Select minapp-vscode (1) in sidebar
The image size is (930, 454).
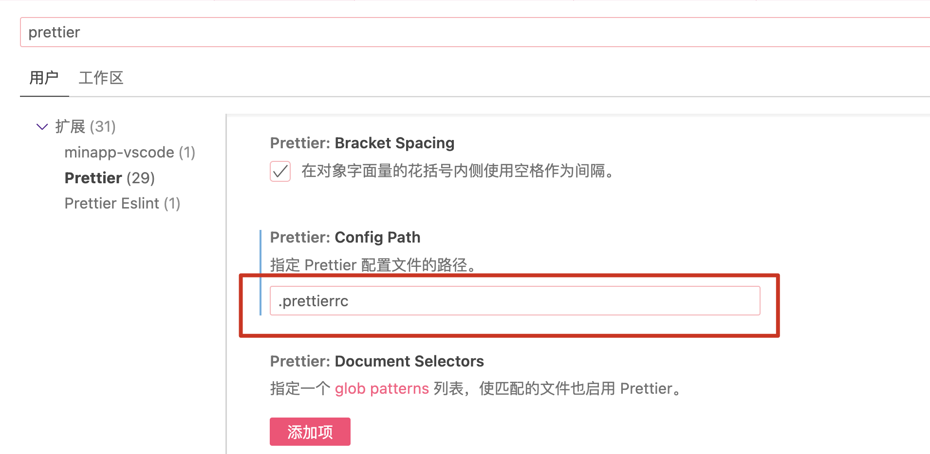[x=130, y=152]
